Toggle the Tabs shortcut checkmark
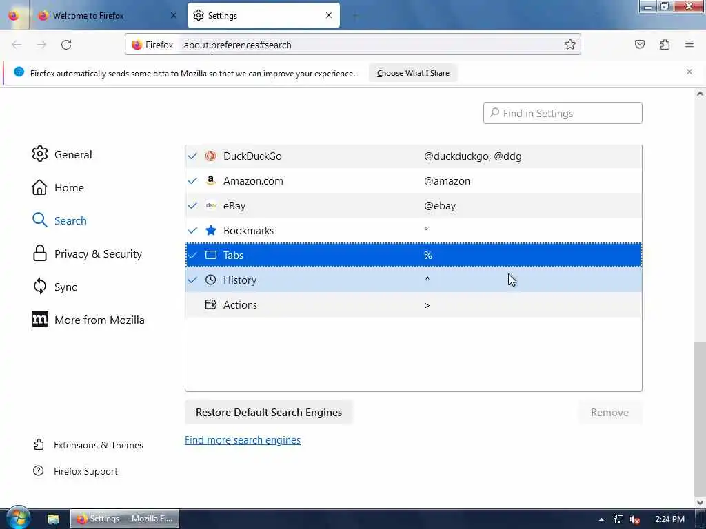 pos(192,255)
